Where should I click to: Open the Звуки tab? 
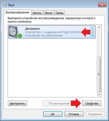[x=48, y=13]
